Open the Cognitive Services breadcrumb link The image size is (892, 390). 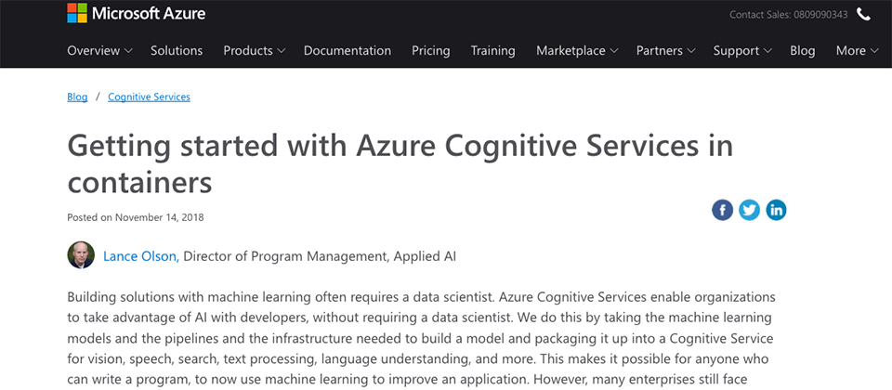click(x=149, y=97)
